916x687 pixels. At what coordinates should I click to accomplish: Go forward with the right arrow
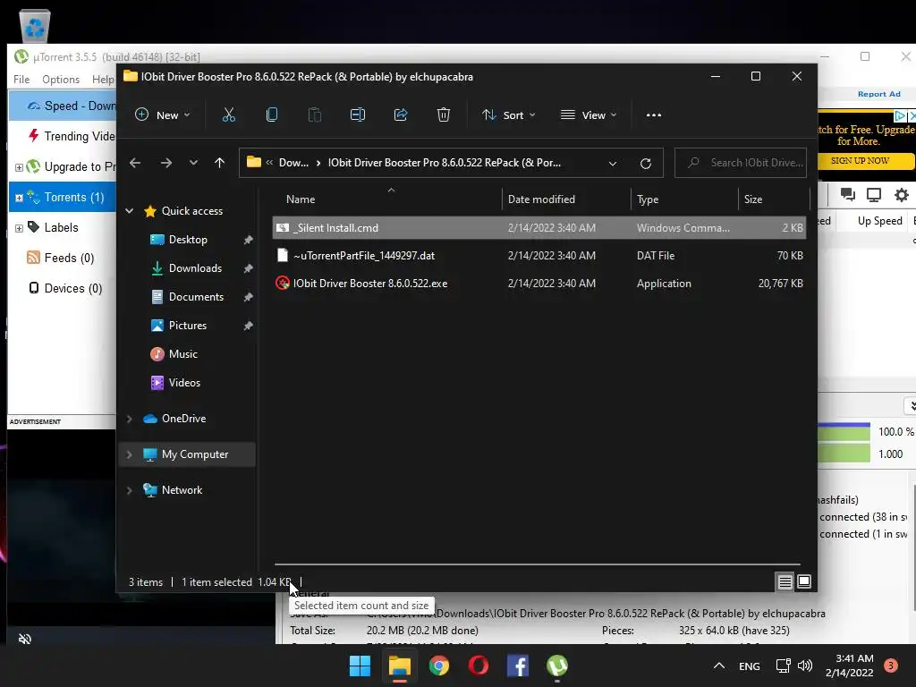165,163
